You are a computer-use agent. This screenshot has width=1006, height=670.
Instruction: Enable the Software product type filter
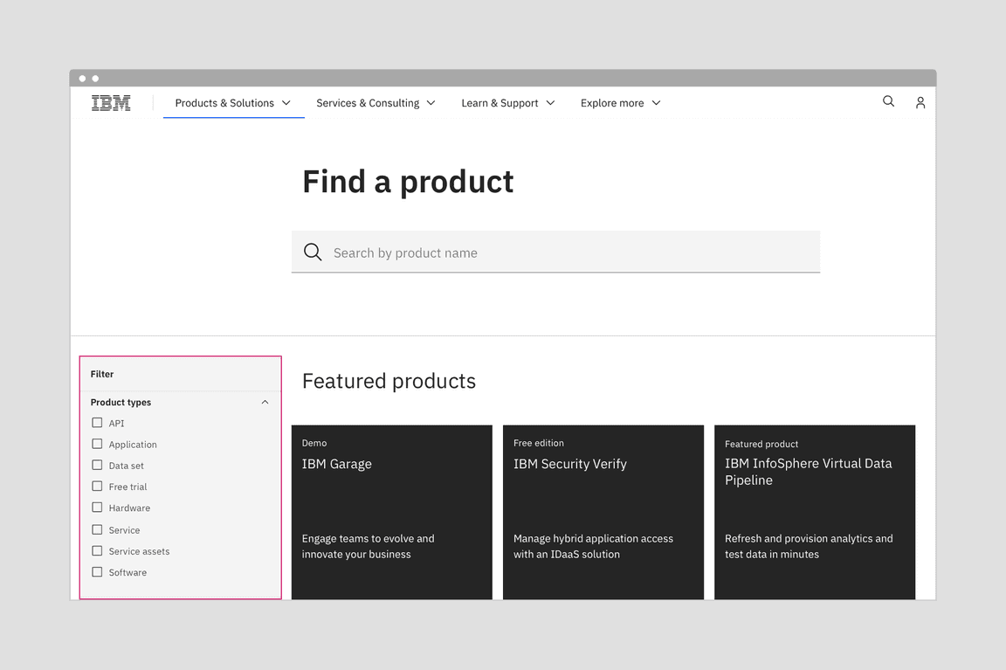tap(97, 572)
